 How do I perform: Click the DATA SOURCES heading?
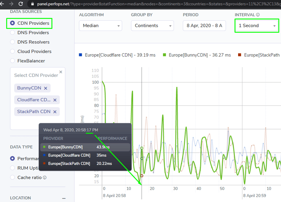[x=26, y=12]
